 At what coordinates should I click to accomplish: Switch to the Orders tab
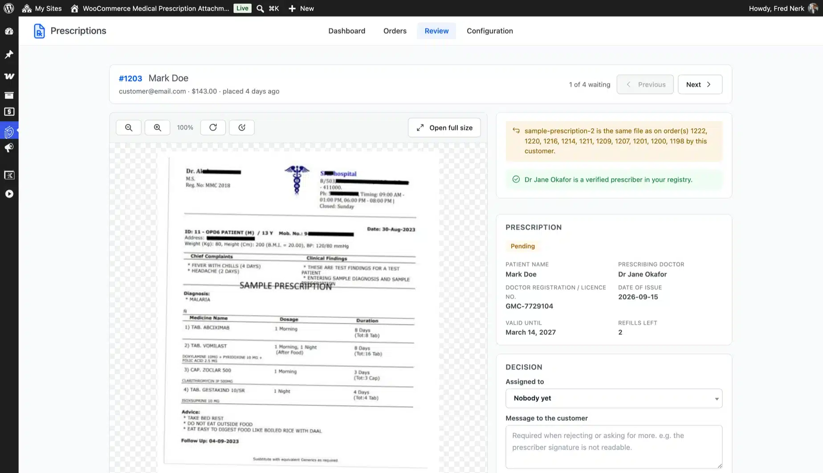click(395, 31)
